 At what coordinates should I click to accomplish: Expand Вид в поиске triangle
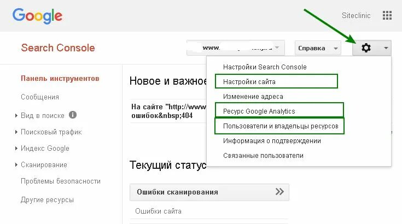16,115
